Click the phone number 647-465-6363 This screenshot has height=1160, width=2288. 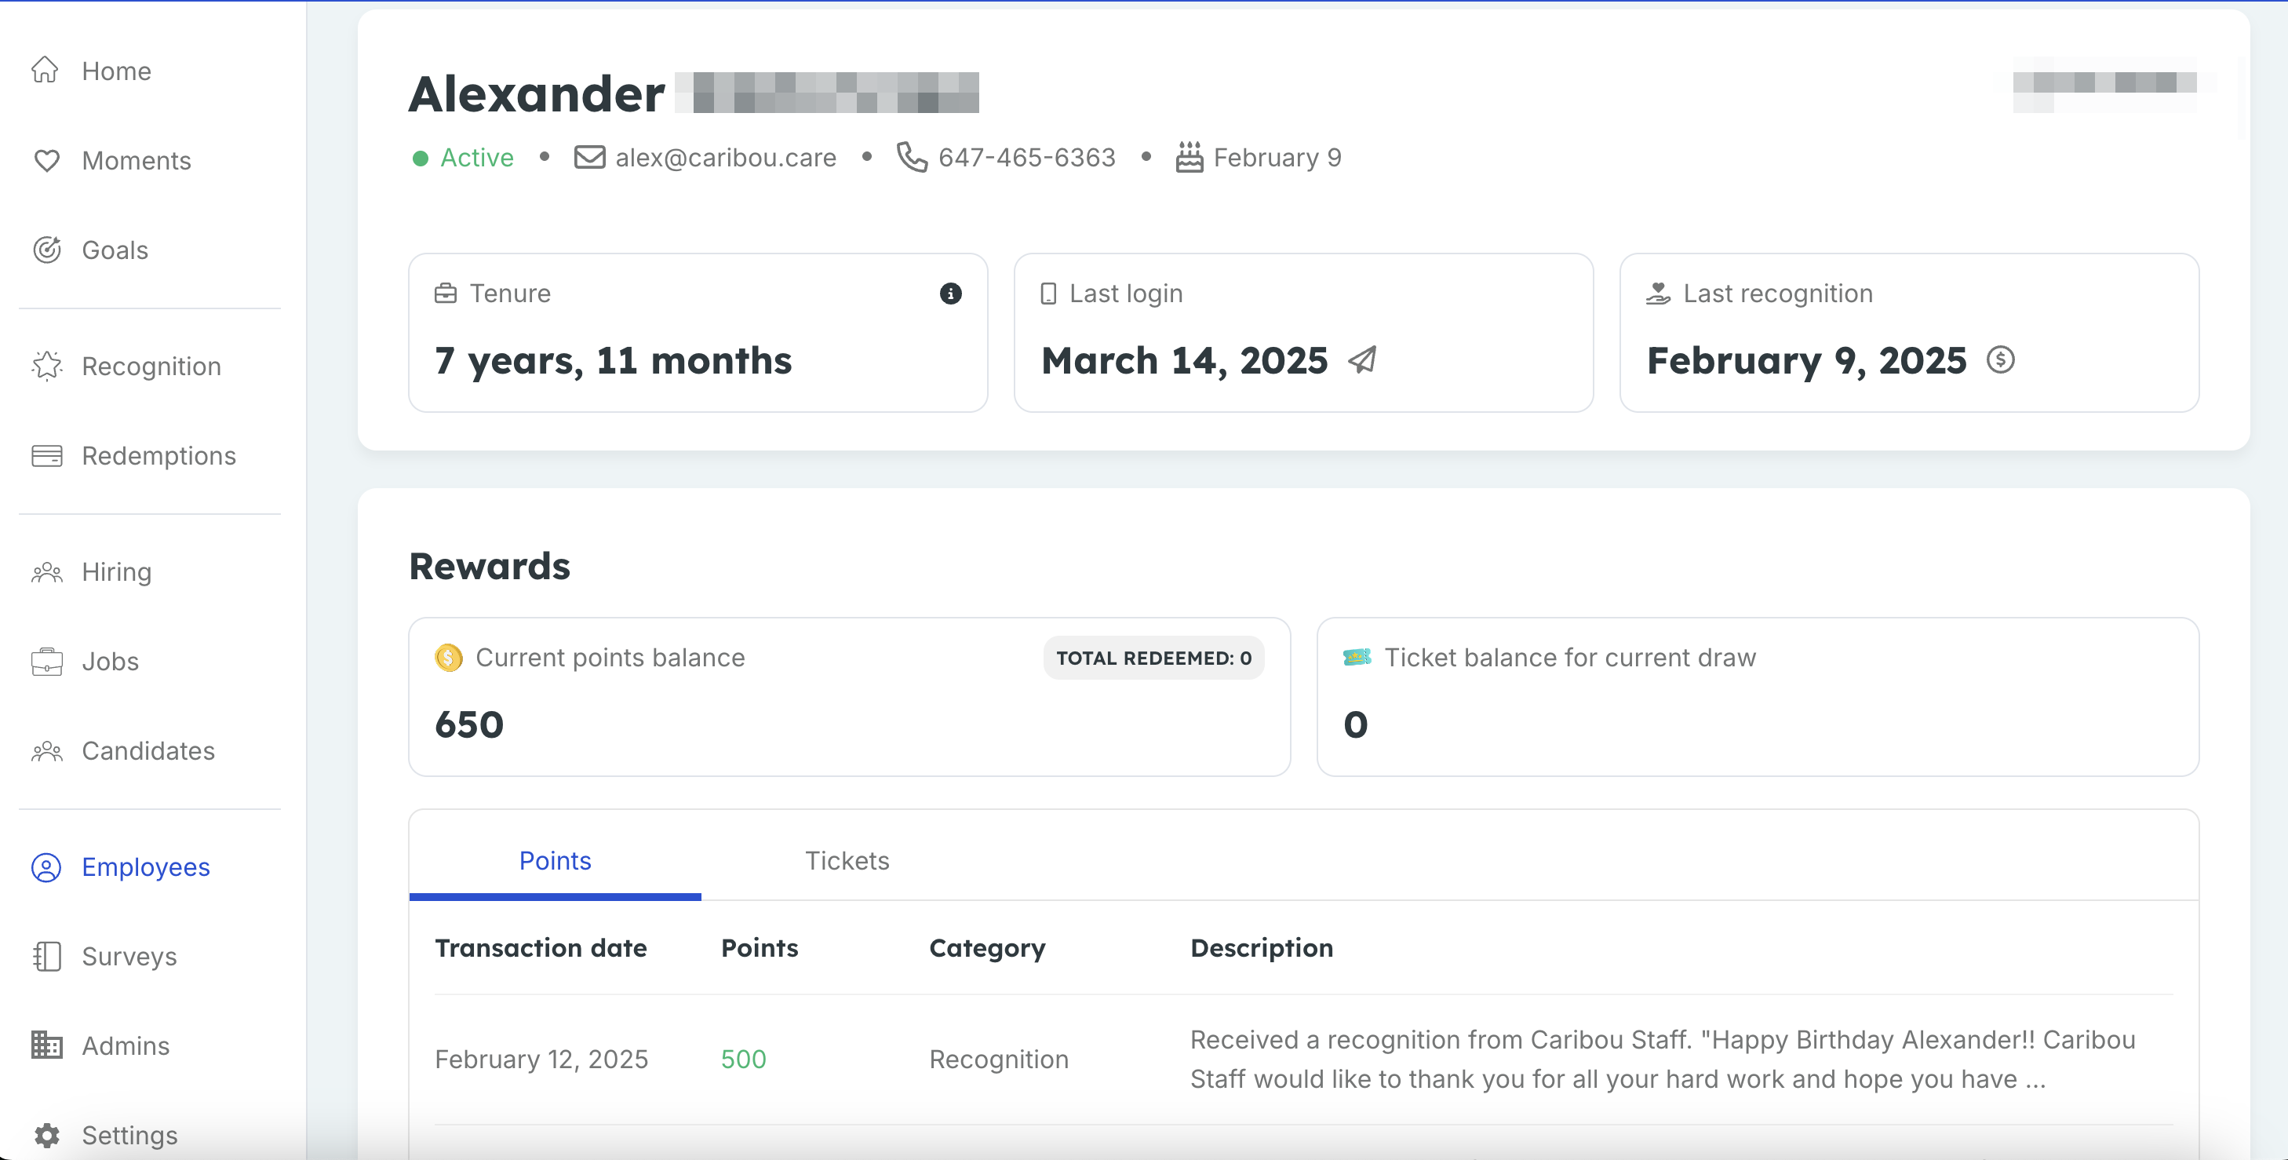click(x=1027, y=157)
